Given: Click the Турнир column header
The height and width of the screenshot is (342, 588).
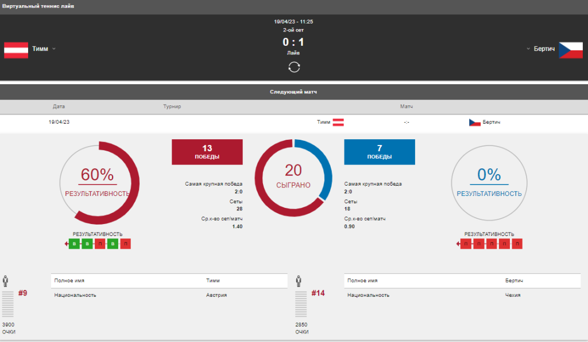Looking at the screenshot, I should 172,107.
